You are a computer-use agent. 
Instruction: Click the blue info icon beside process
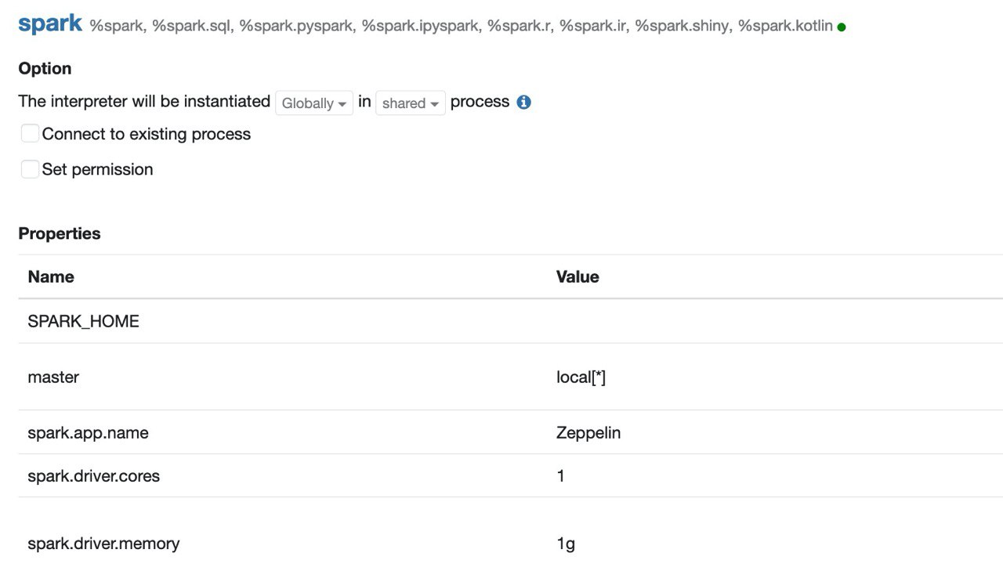(x=523, y=102)
